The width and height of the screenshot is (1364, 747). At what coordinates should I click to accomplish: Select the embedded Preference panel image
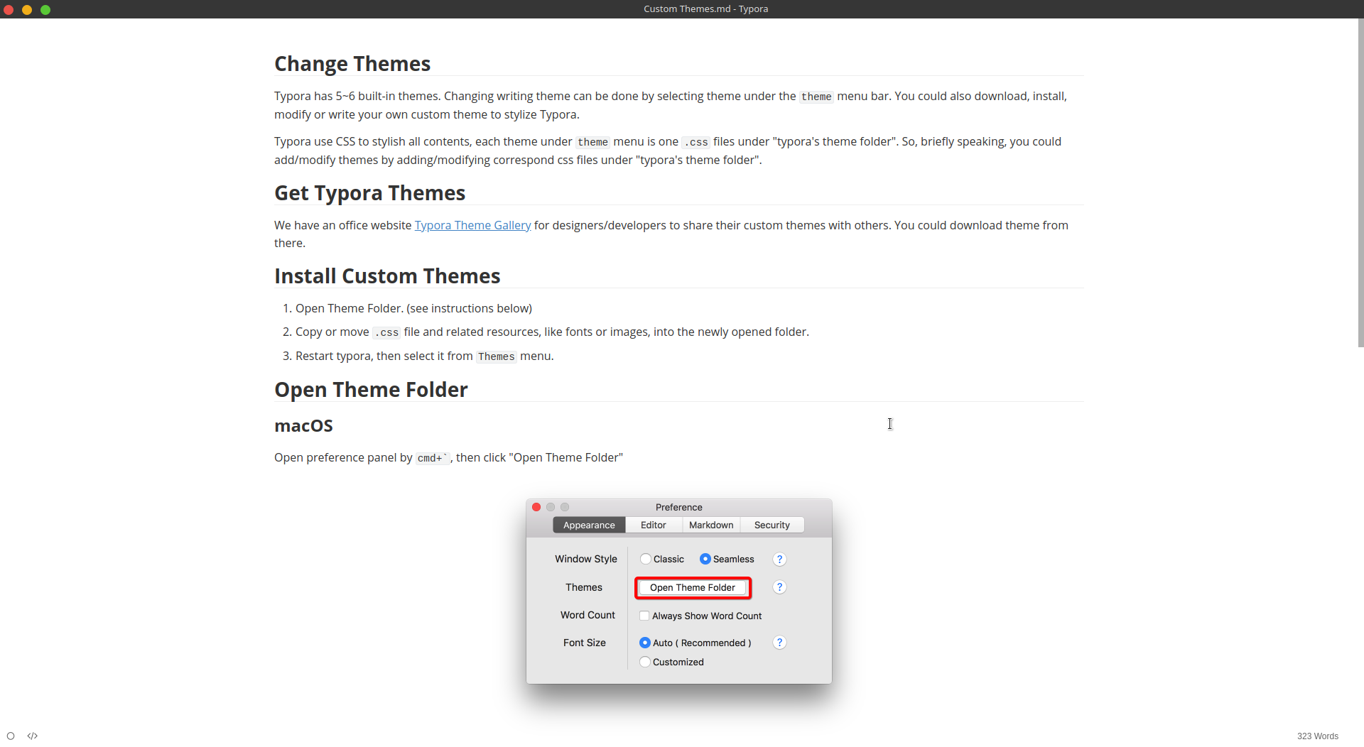click(x=678, y=591)
